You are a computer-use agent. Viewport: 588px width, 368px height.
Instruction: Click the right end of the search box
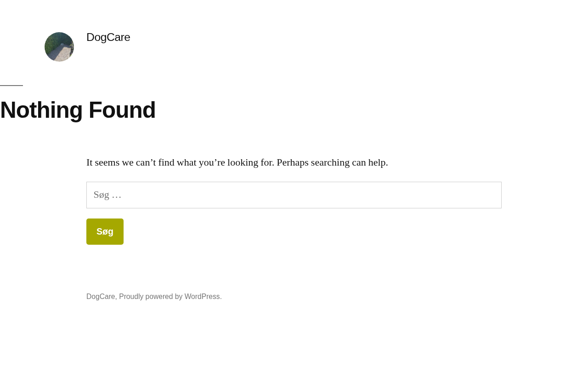point(492,195)
